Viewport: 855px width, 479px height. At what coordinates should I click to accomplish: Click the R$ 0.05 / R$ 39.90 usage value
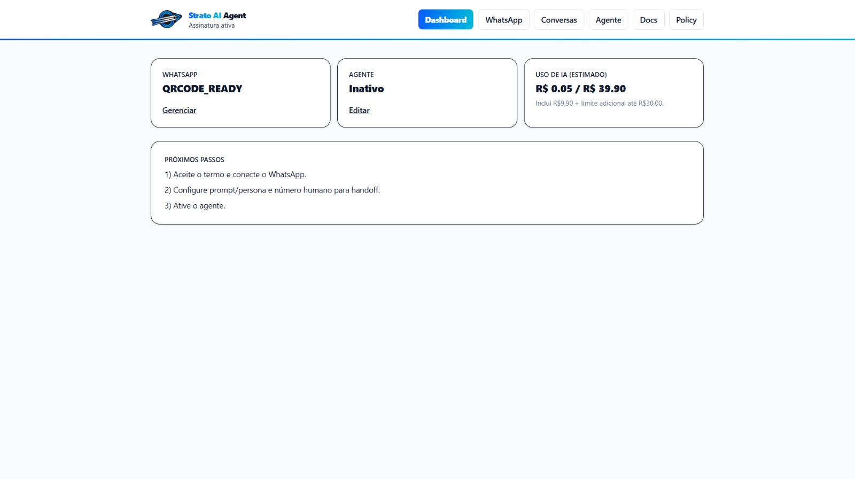point(580,89)
